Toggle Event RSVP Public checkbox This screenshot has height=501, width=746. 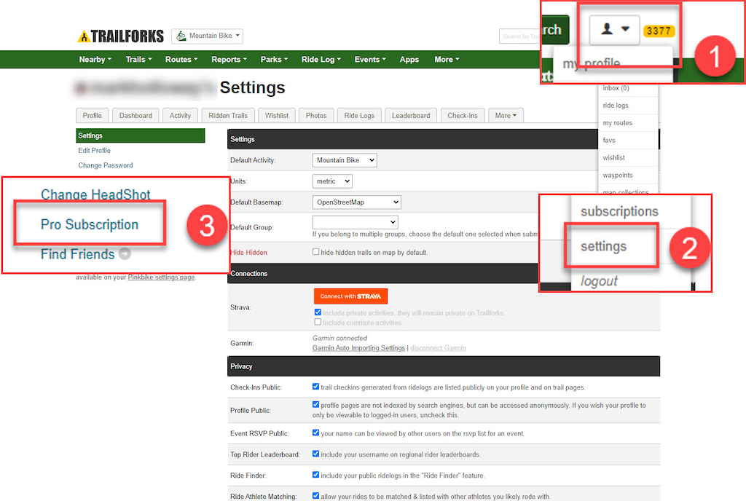point(315,433)
